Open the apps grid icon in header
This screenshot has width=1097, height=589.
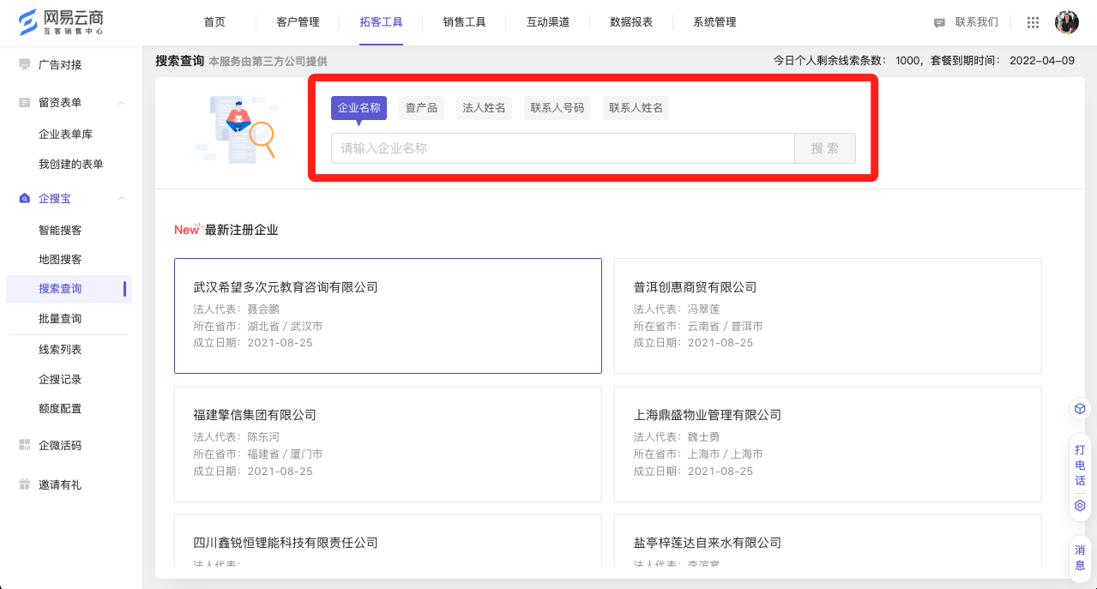point(1033,22)
